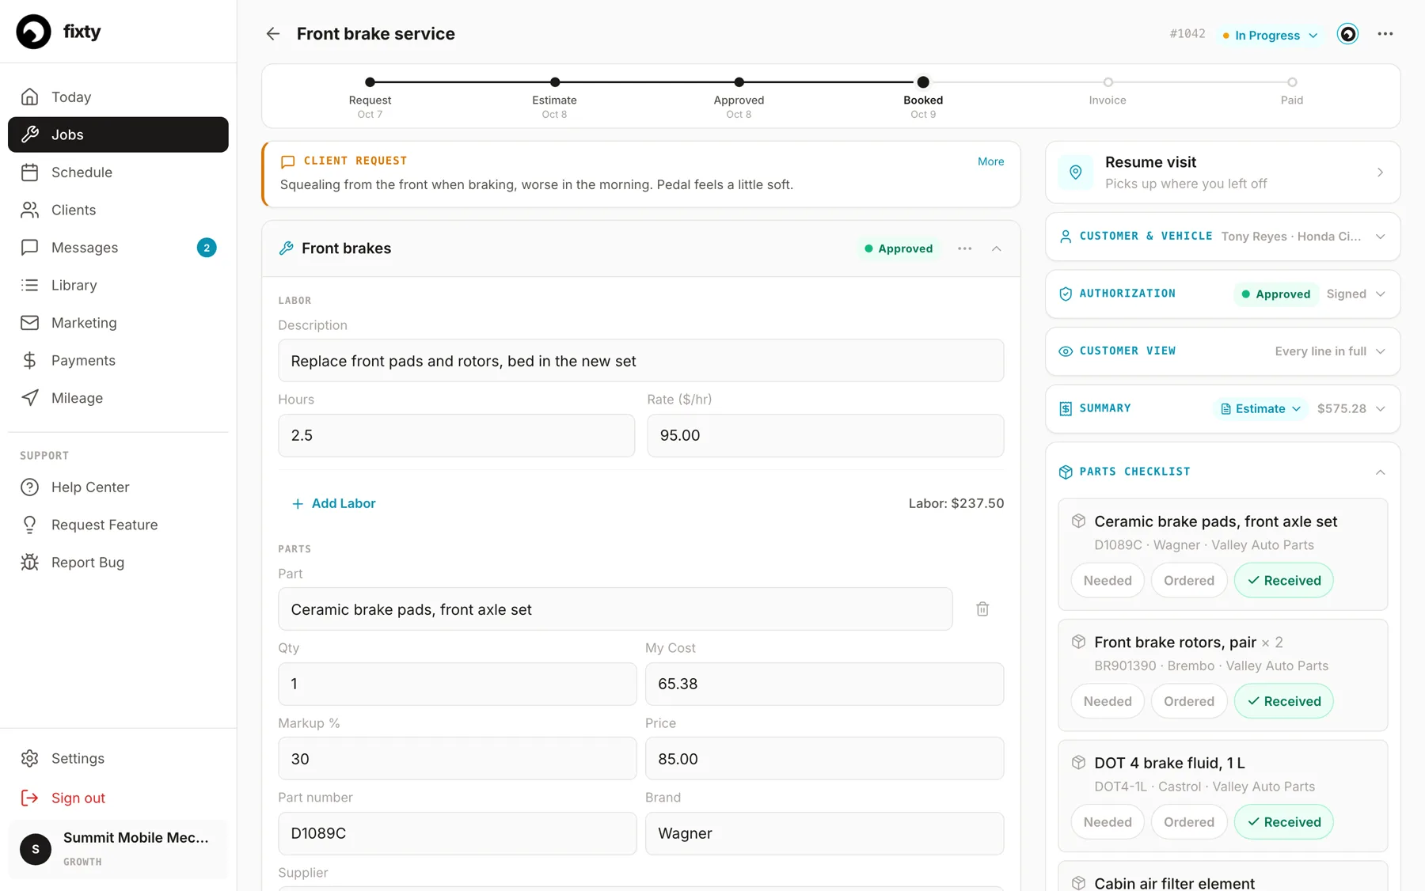The image size is (1425, 891).
Task: Mark Ceramic brake pads as Needed
Action: (1107, 580)
